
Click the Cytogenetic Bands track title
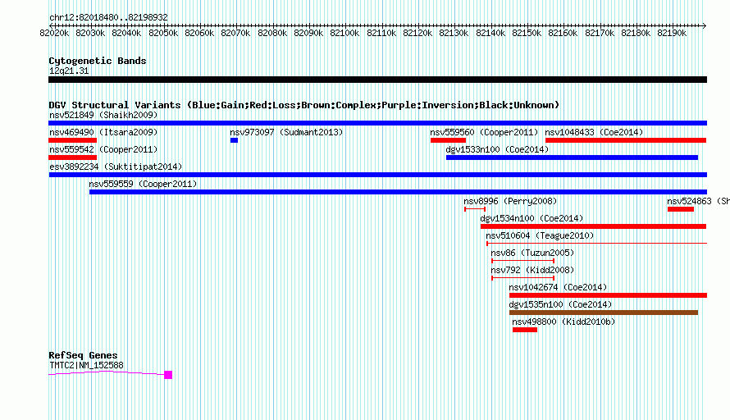tap(98, 61)
